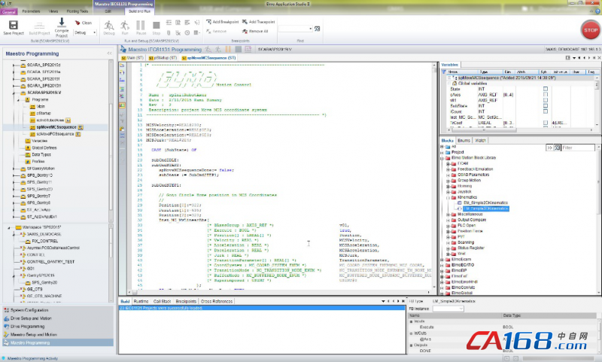The image size is (602, 362).
Task: Click the Run icon in ribbon
Action: pos(125,26)
